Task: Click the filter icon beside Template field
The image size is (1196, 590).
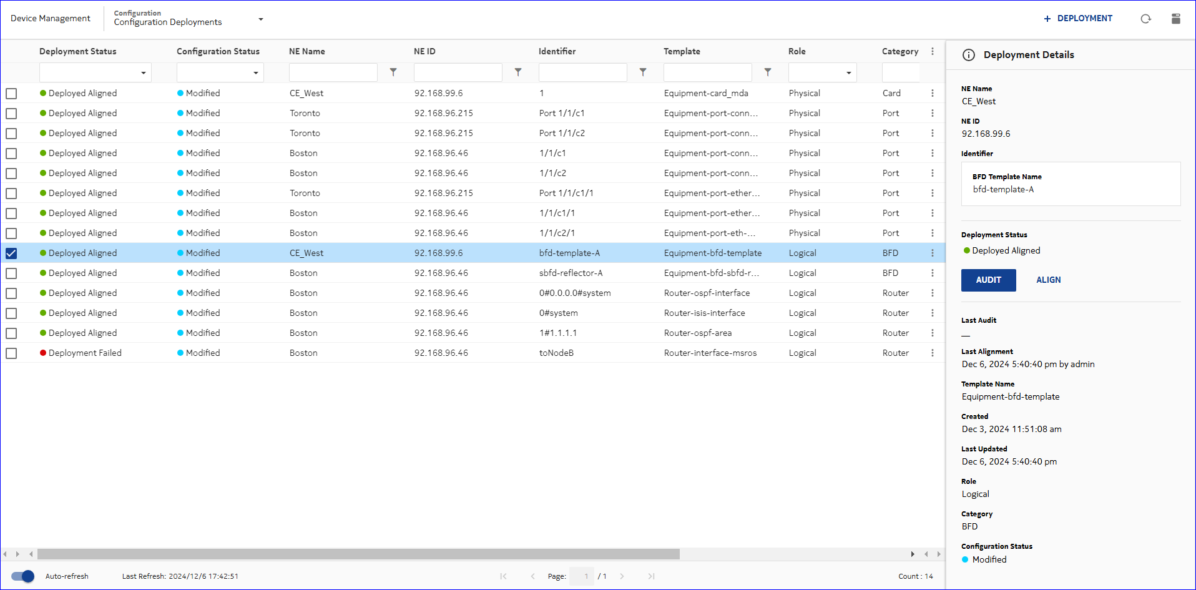Action: click(768, 72)
